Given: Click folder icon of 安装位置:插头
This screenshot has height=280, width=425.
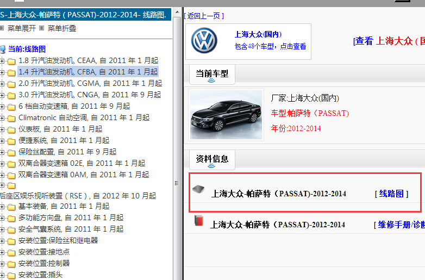Looking at the screenshot, I should [x=11, y=276].
